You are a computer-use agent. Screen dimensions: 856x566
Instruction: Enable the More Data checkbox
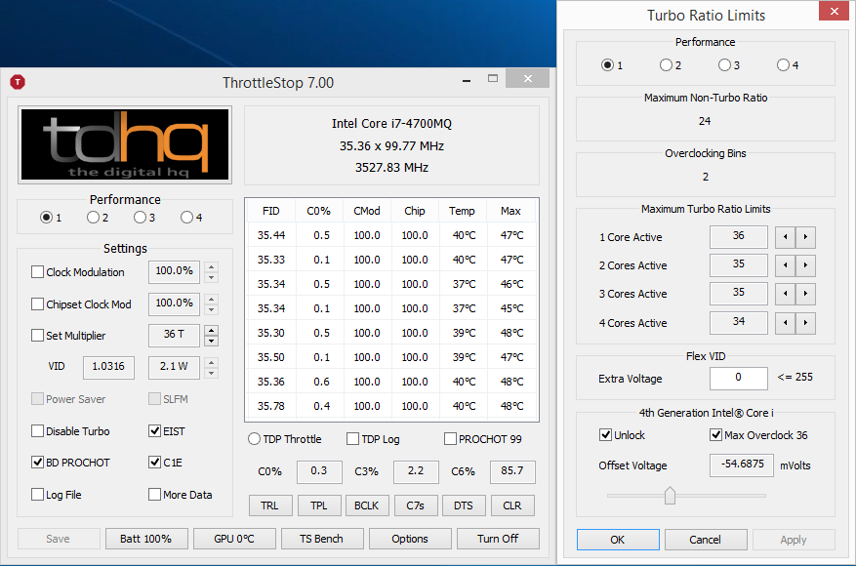coord(154,495)
